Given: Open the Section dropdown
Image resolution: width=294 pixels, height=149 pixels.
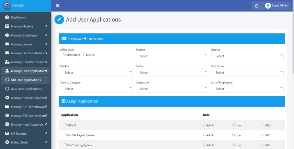Looking at the screenshot, I should 172,56.
